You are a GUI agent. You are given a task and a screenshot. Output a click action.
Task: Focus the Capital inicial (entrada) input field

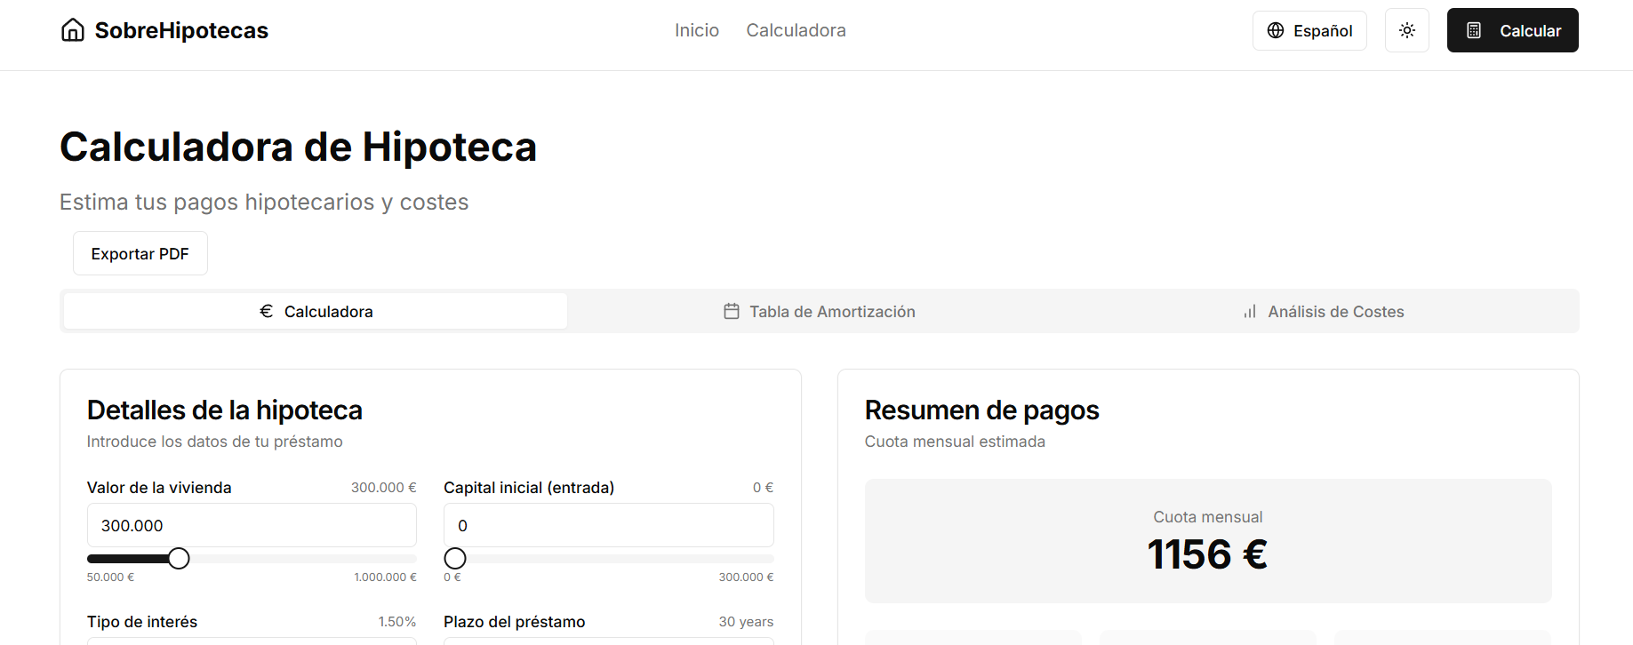tap(608, 525)
